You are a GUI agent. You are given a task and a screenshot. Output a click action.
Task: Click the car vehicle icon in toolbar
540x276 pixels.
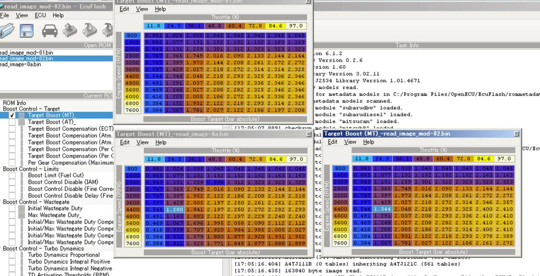coord(49,31)
